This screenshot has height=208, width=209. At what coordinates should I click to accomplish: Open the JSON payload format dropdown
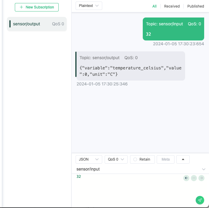click(89, 159)
